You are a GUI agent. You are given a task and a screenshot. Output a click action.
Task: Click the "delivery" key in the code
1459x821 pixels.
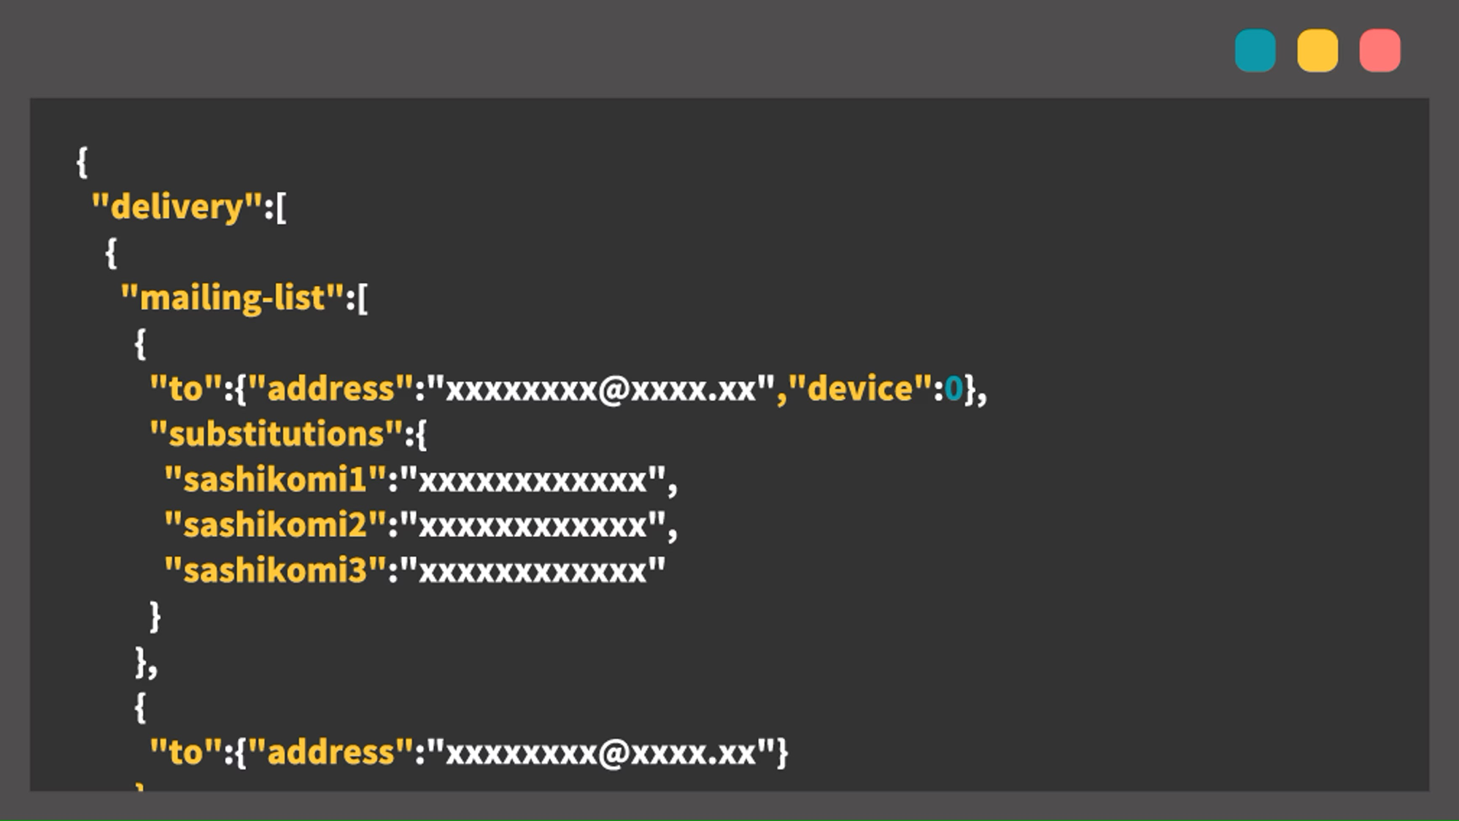(x=177, y=207)
